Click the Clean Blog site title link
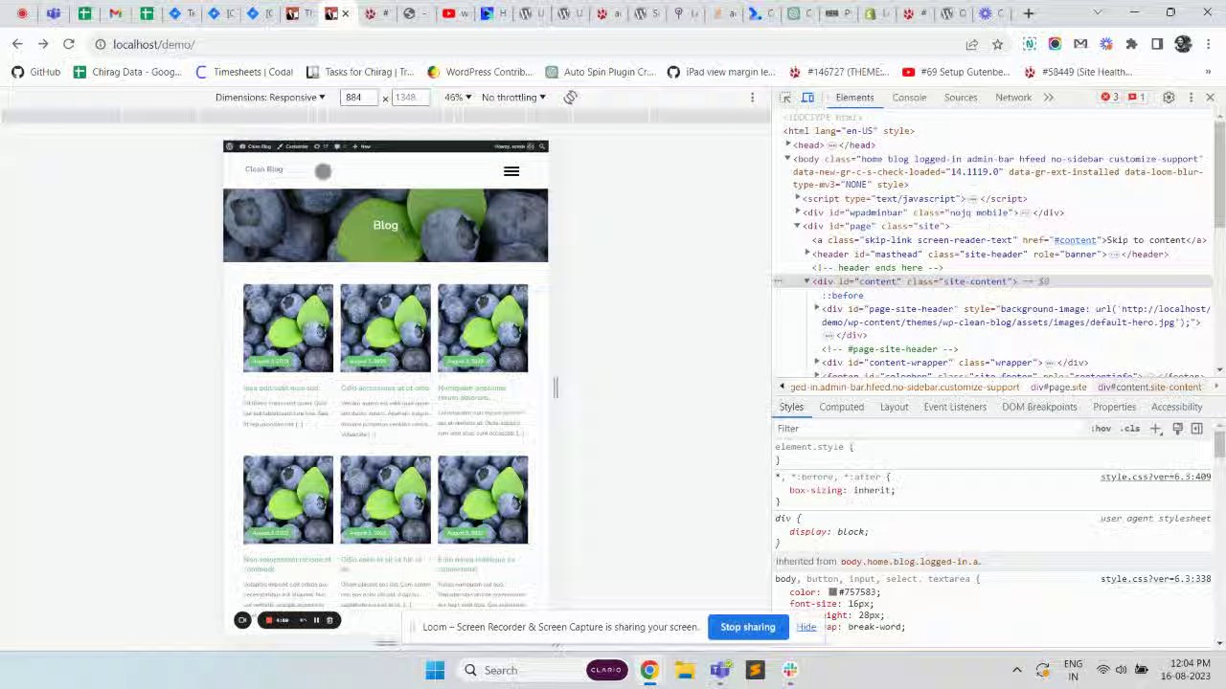 click(x=263, y=169)
